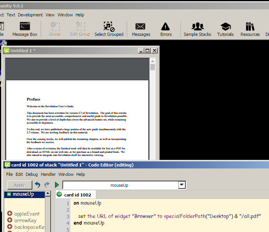
Task: Open the Messages toolbar icon
Action: click(x=141, y=29)
